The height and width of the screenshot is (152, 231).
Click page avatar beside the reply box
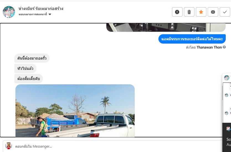point(9,146)
